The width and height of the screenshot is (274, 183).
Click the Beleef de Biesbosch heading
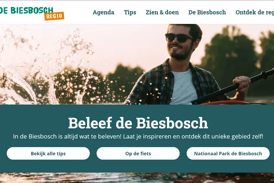click(x=138, y=123)
